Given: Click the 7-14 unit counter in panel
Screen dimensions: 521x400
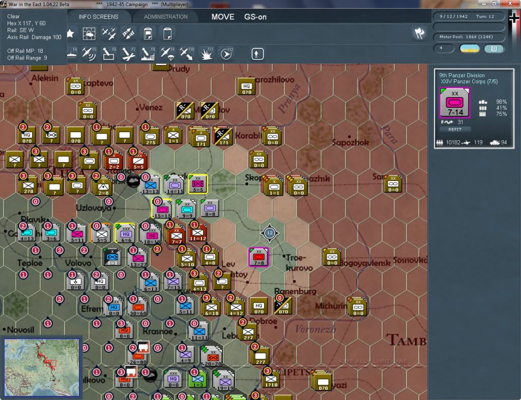Looking at the screenshot, I should point(455,103).
